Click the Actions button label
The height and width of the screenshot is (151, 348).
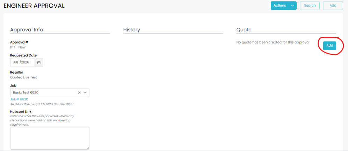pos(280,6)
